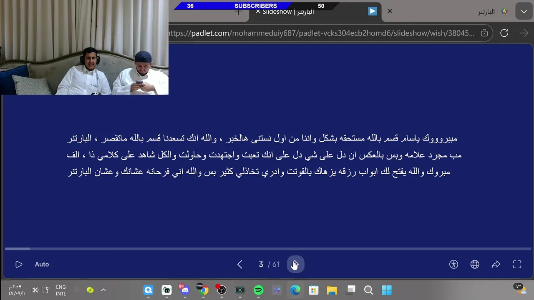Switch to Microsoft Edge on taskbar
Viewport: 534px width, 300px height.
pos(295,290)
